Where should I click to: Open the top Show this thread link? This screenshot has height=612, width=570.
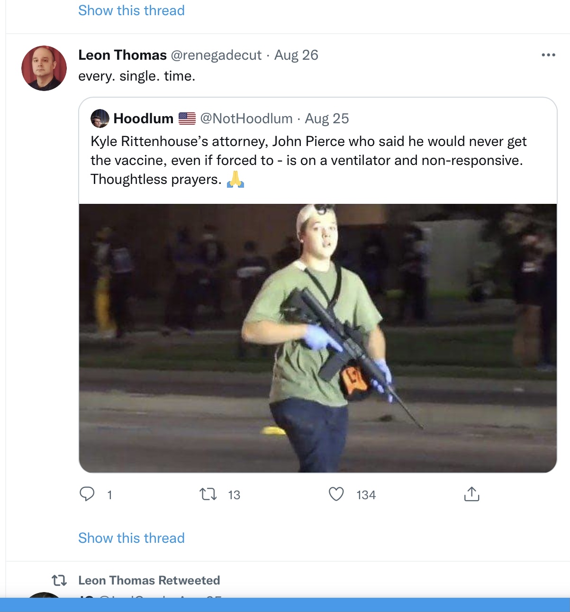point(131,10)
